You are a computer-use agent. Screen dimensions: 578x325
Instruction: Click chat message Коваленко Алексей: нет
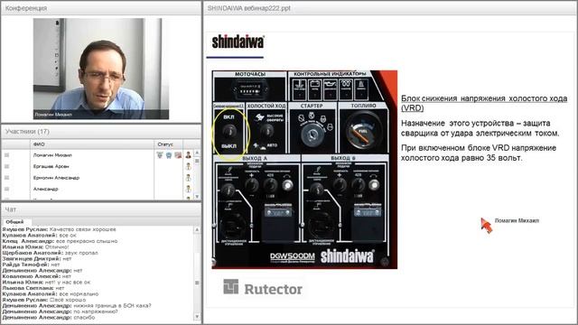pyautogui.click(x=37, y=276)
